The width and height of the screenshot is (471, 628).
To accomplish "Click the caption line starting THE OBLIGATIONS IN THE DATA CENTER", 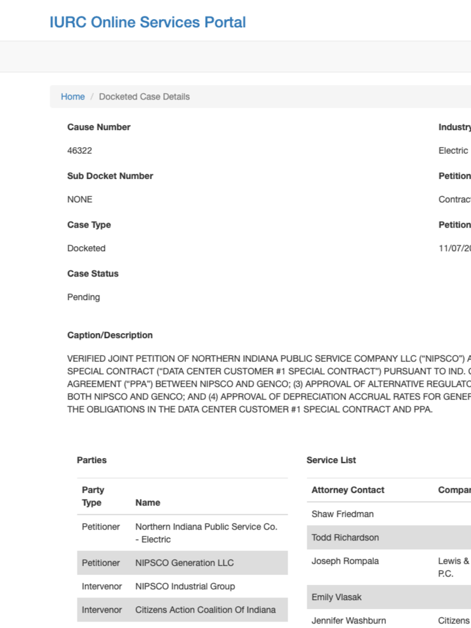I will point(249,409).
